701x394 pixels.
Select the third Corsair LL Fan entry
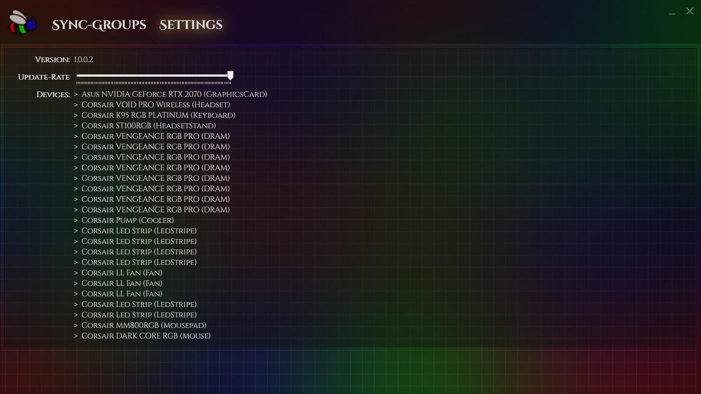(x=122, y=294)
